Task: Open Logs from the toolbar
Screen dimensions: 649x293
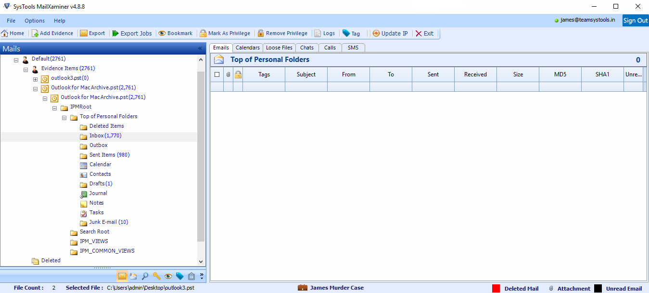Action: (x=324, y=34)
